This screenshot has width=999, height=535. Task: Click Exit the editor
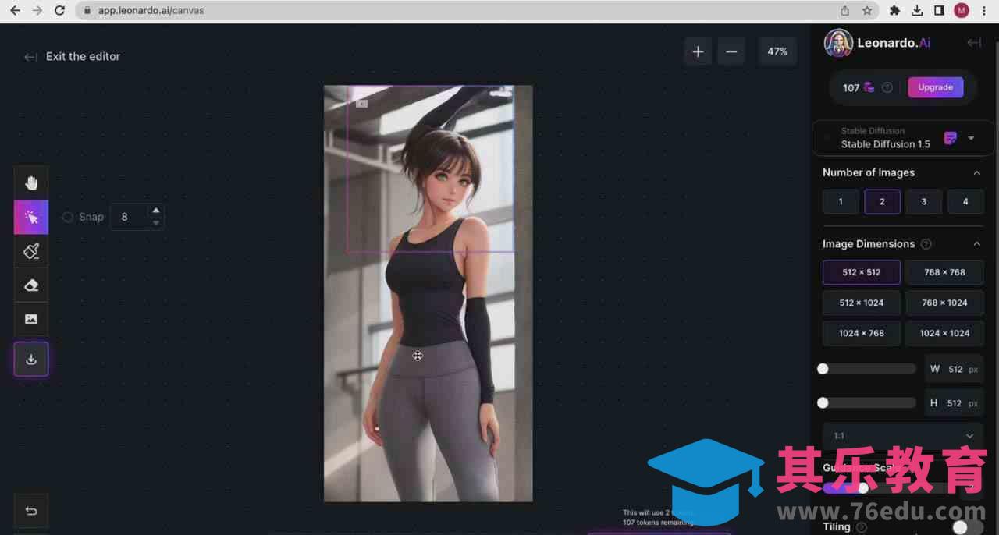click(73, 56)
